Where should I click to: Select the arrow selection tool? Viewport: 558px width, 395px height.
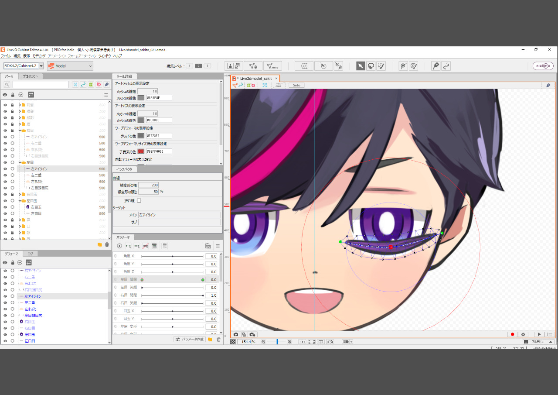pyautogui.click(x=361, y=66)
